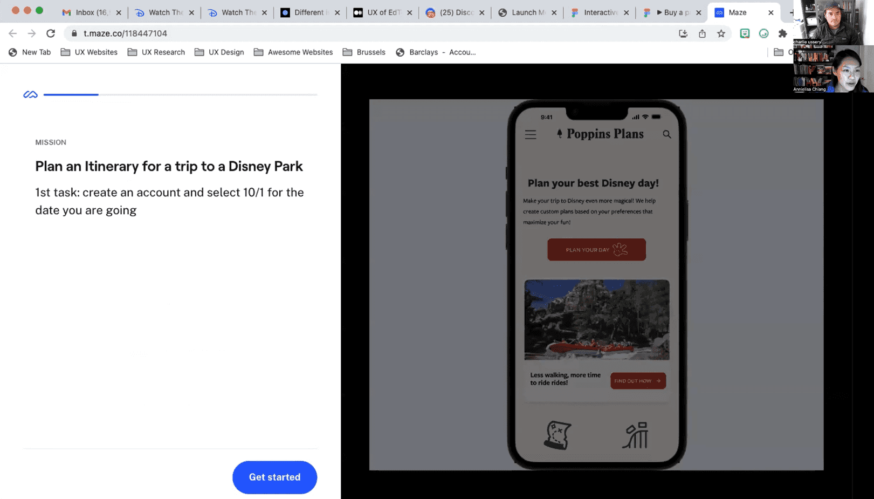Close the Interactive tab

pos(626,12)
